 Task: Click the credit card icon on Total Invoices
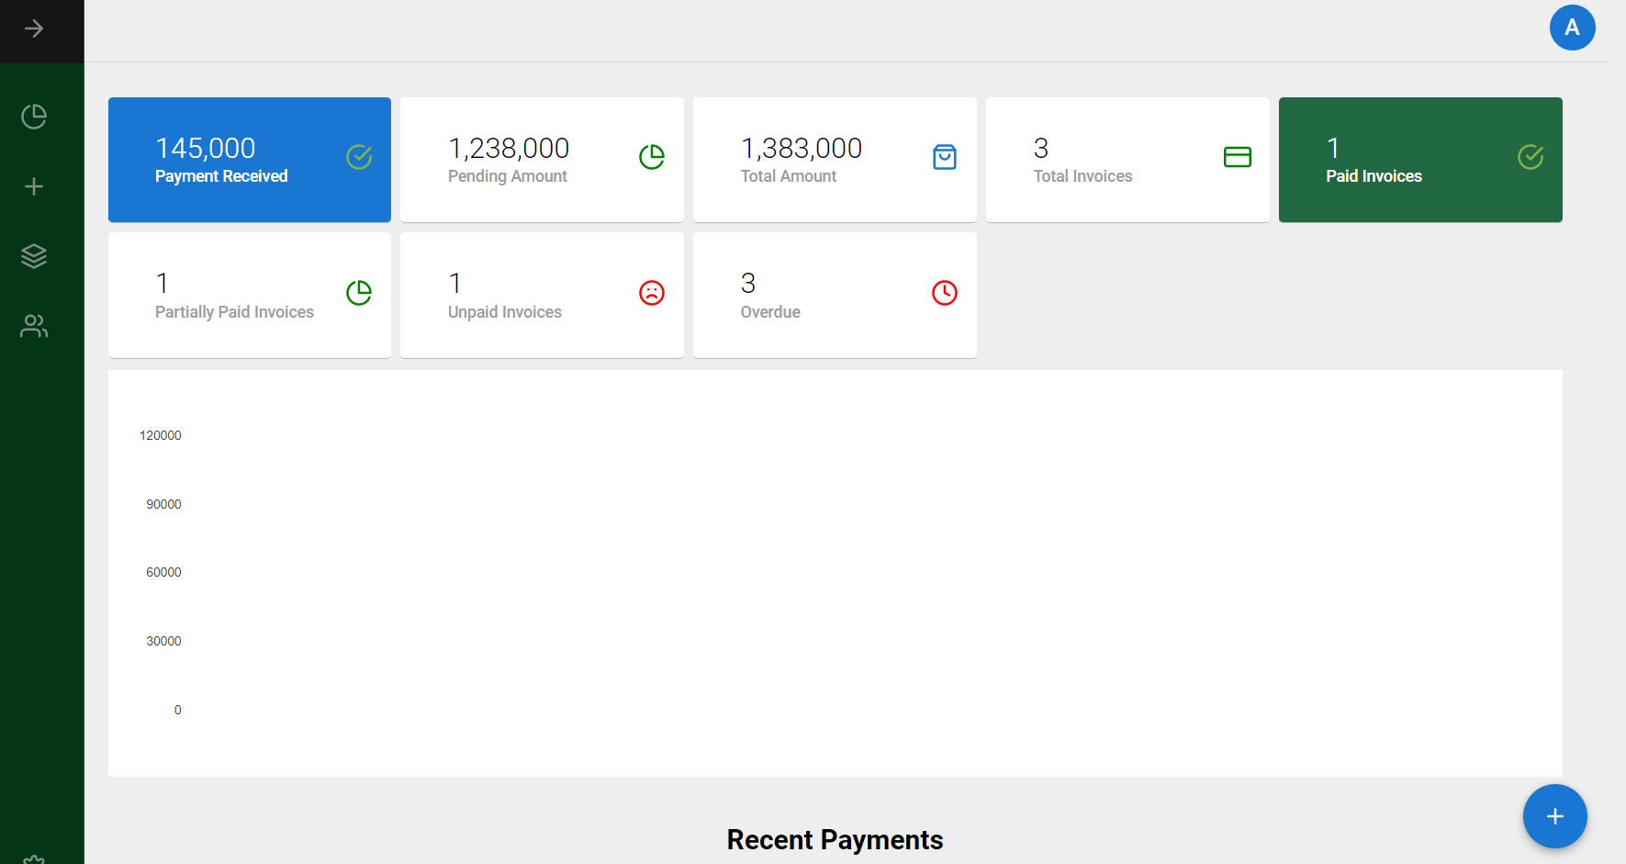coord(1237,157)
